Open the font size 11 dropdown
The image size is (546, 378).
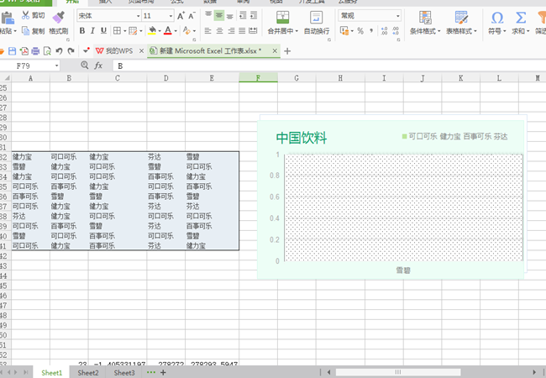(171, 16)
